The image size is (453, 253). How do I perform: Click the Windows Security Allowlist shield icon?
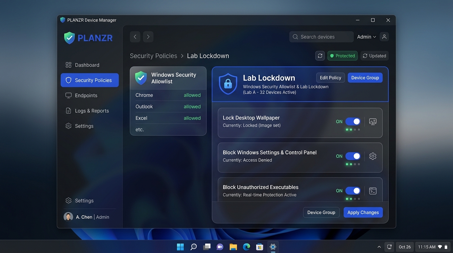(x=141, y=78)
